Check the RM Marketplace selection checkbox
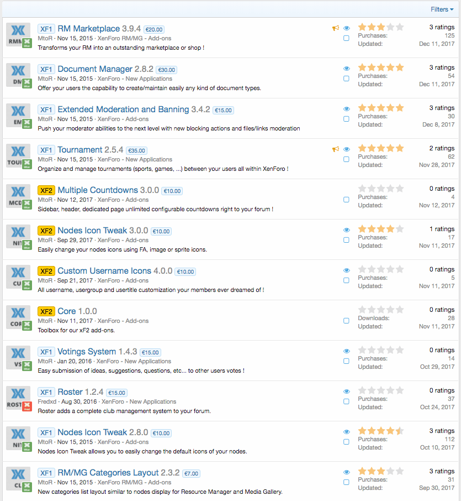Viewport: 461px width, 501px height. pyautogui.click(x=346, y=38)
